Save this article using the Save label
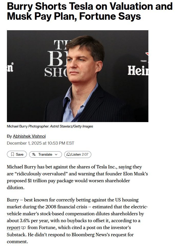The image size is (175, 247). tap(19, 154)
